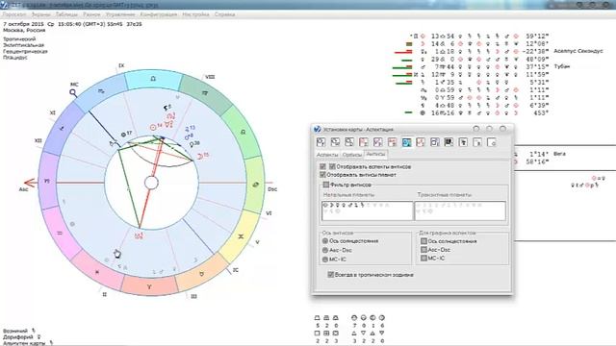Click the Cancer sign on the zodiac wheel
The width and height of the screenshot is (616, 346).
(x=255, y=185)
